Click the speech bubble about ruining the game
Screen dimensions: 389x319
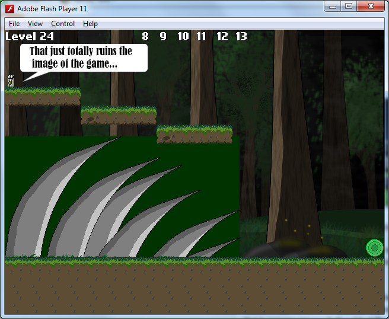83,58
